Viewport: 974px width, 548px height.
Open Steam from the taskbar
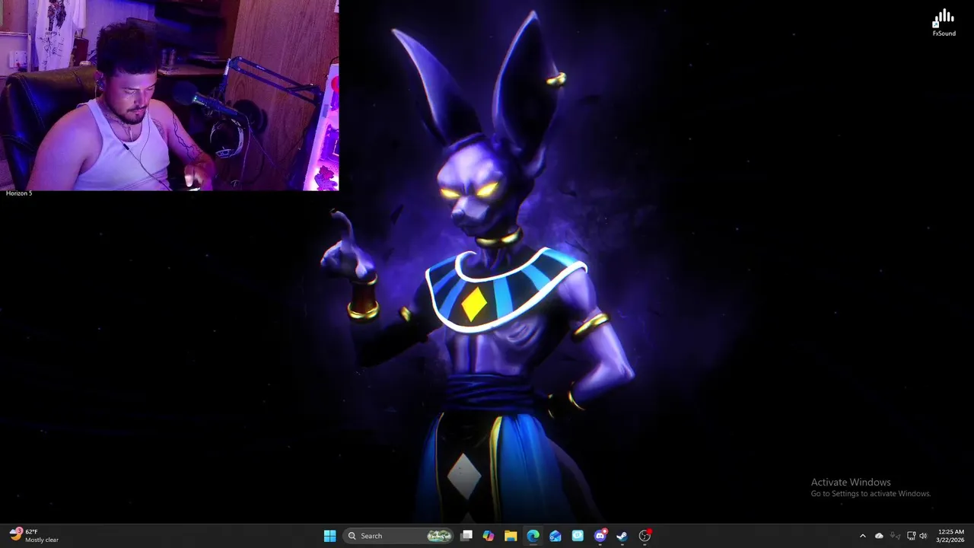[622, 536]
